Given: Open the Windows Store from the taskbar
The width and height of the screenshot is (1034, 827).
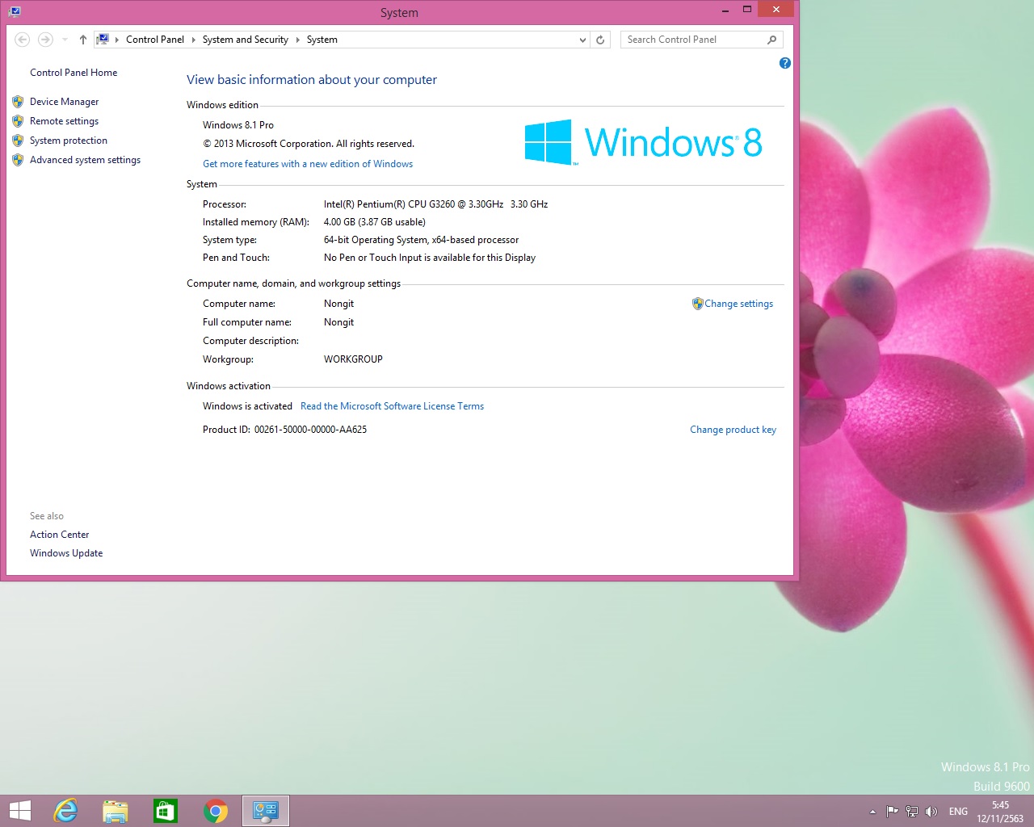Looking at the screenshot, I should (166, 811).
